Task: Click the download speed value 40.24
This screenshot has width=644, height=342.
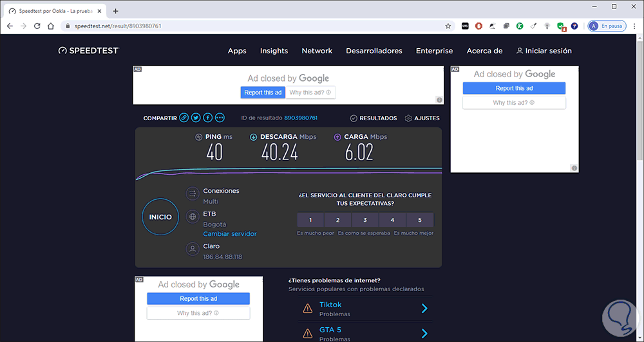Action: (279, 152)
